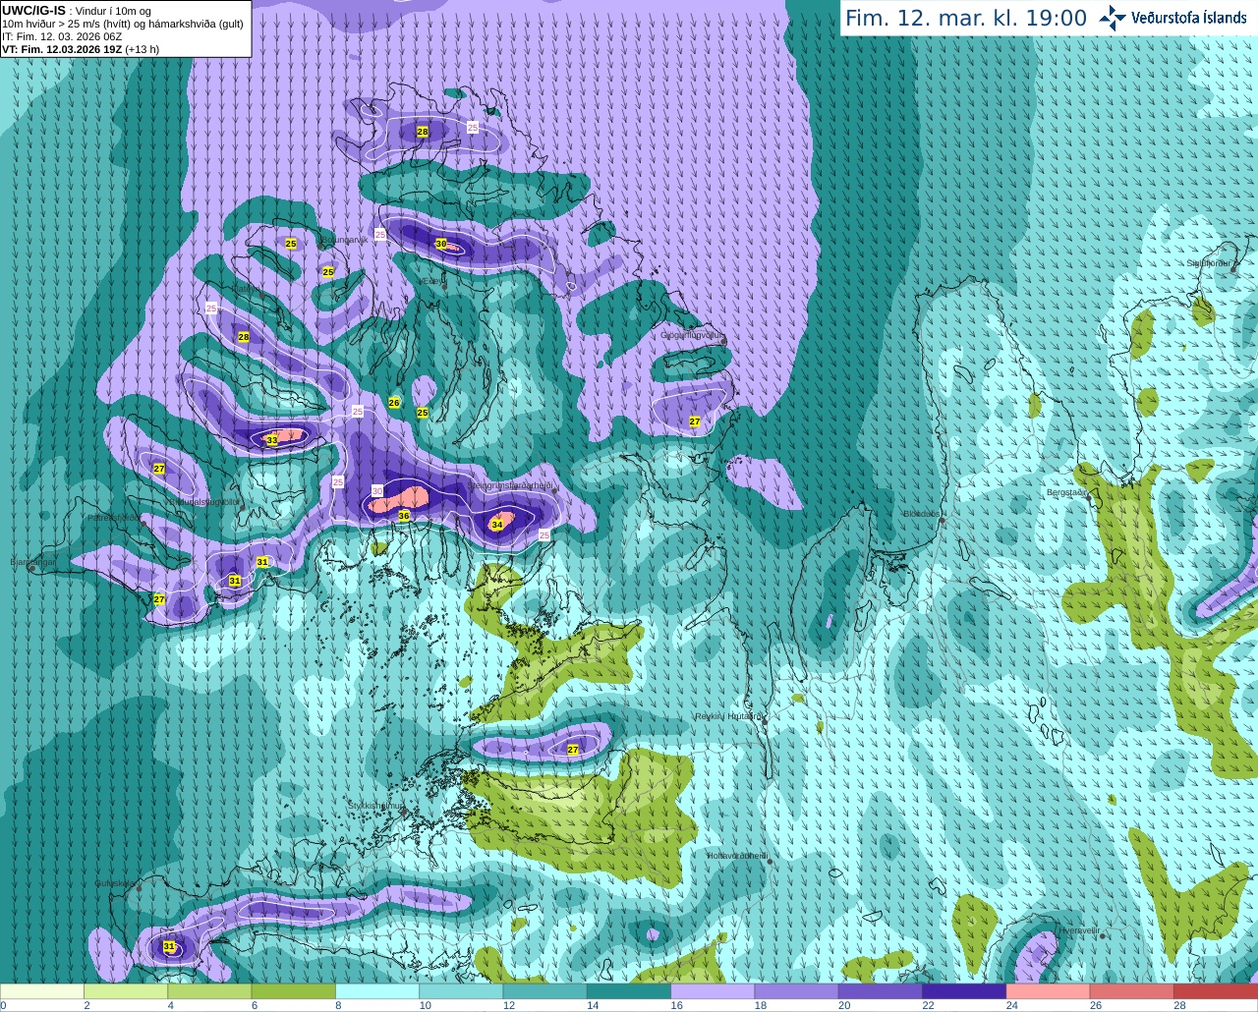Click the Bjargtangar station label
Image resolution: width=1258 pixels, height=1012 pixels.
[32, 562]
